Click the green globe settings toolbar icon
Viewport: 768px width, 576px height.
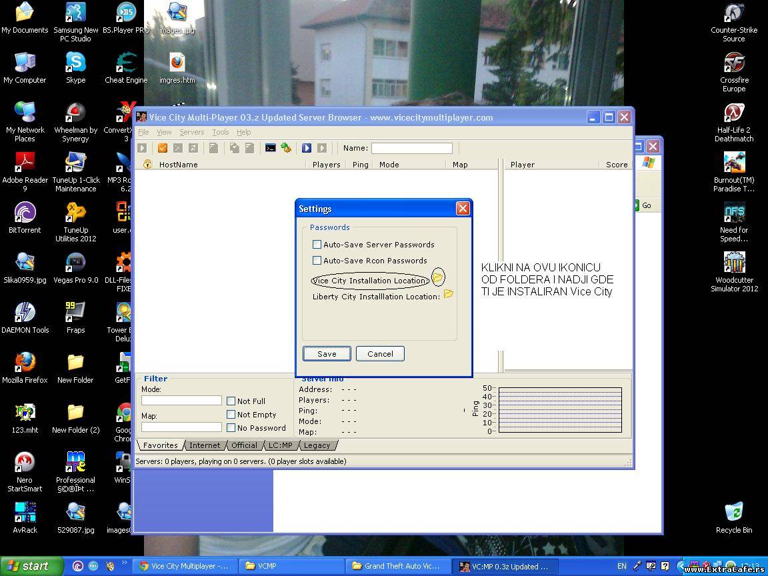tap(286, 148)
